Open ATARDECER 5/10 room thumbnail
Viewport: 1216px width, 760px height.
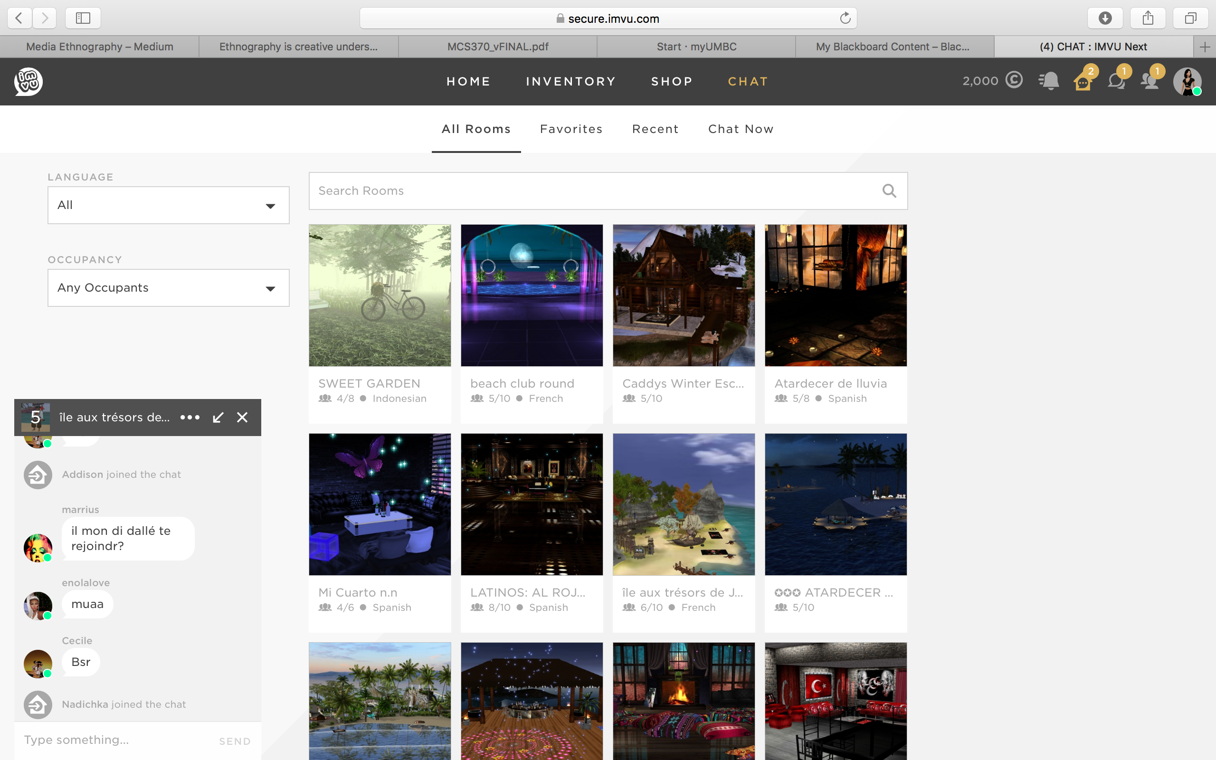pyautogui.click(x=836, y=504)
